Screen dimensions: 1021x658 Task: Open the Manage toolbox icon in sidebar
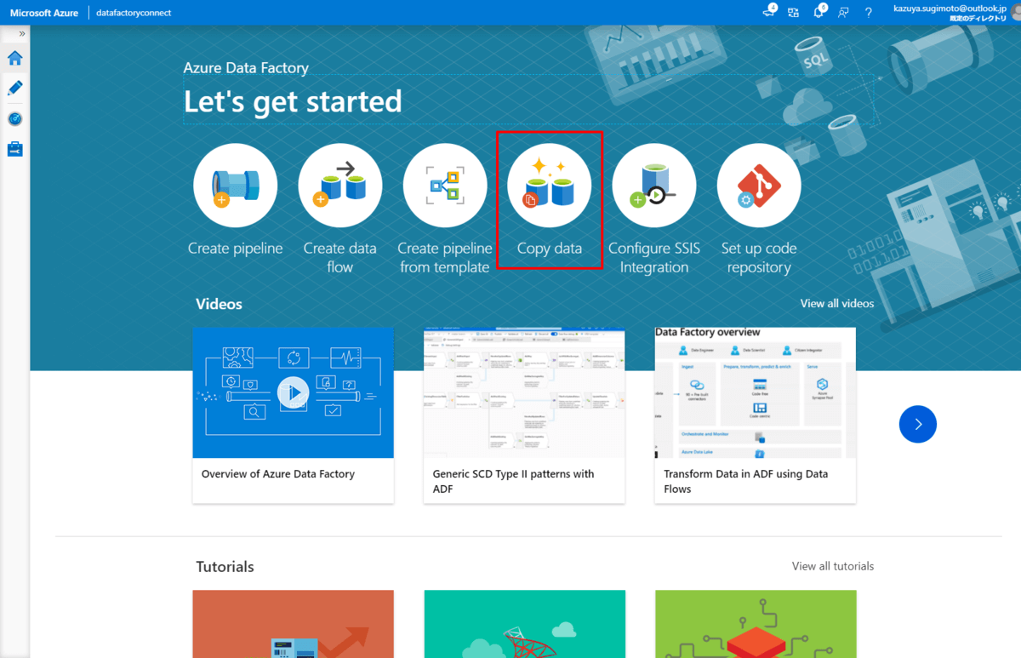[x=14, y=149]
